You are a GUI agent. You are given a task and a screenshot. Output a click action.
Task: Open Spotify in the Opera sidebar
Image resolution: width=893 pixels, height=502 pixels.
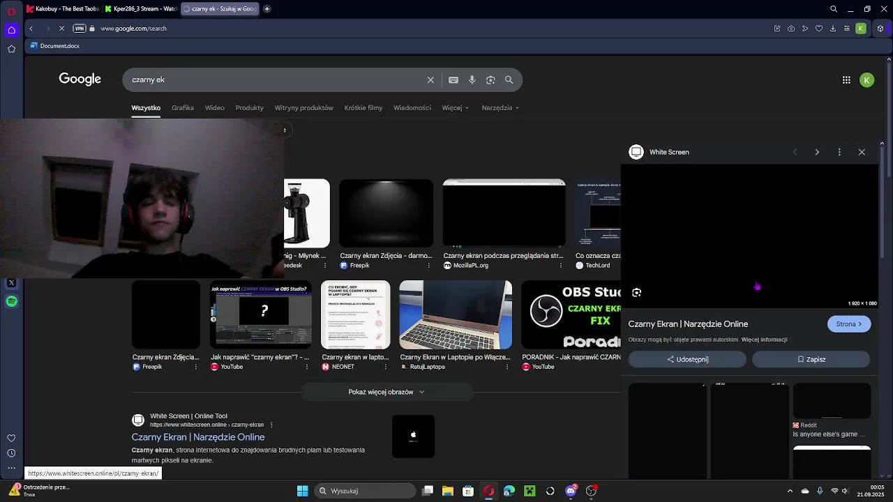11,302
